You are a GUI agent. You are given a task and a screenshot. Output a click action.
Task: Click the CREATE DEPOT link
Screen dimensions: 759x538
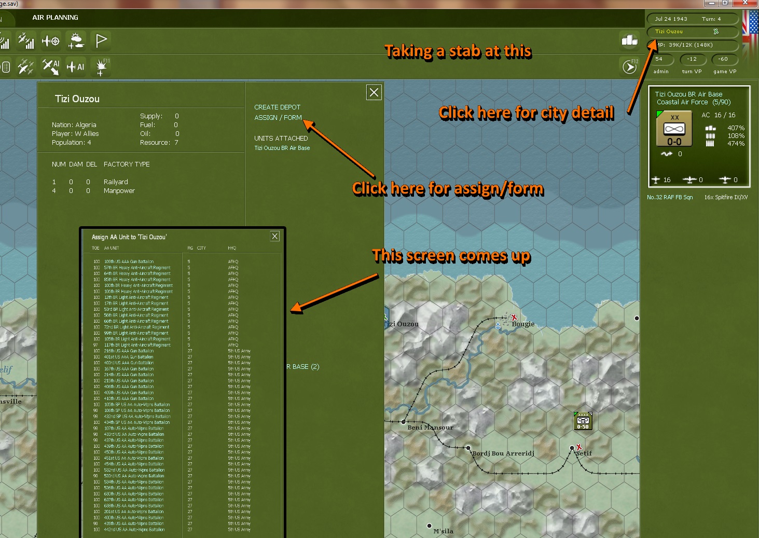click(x=277, y=107)
